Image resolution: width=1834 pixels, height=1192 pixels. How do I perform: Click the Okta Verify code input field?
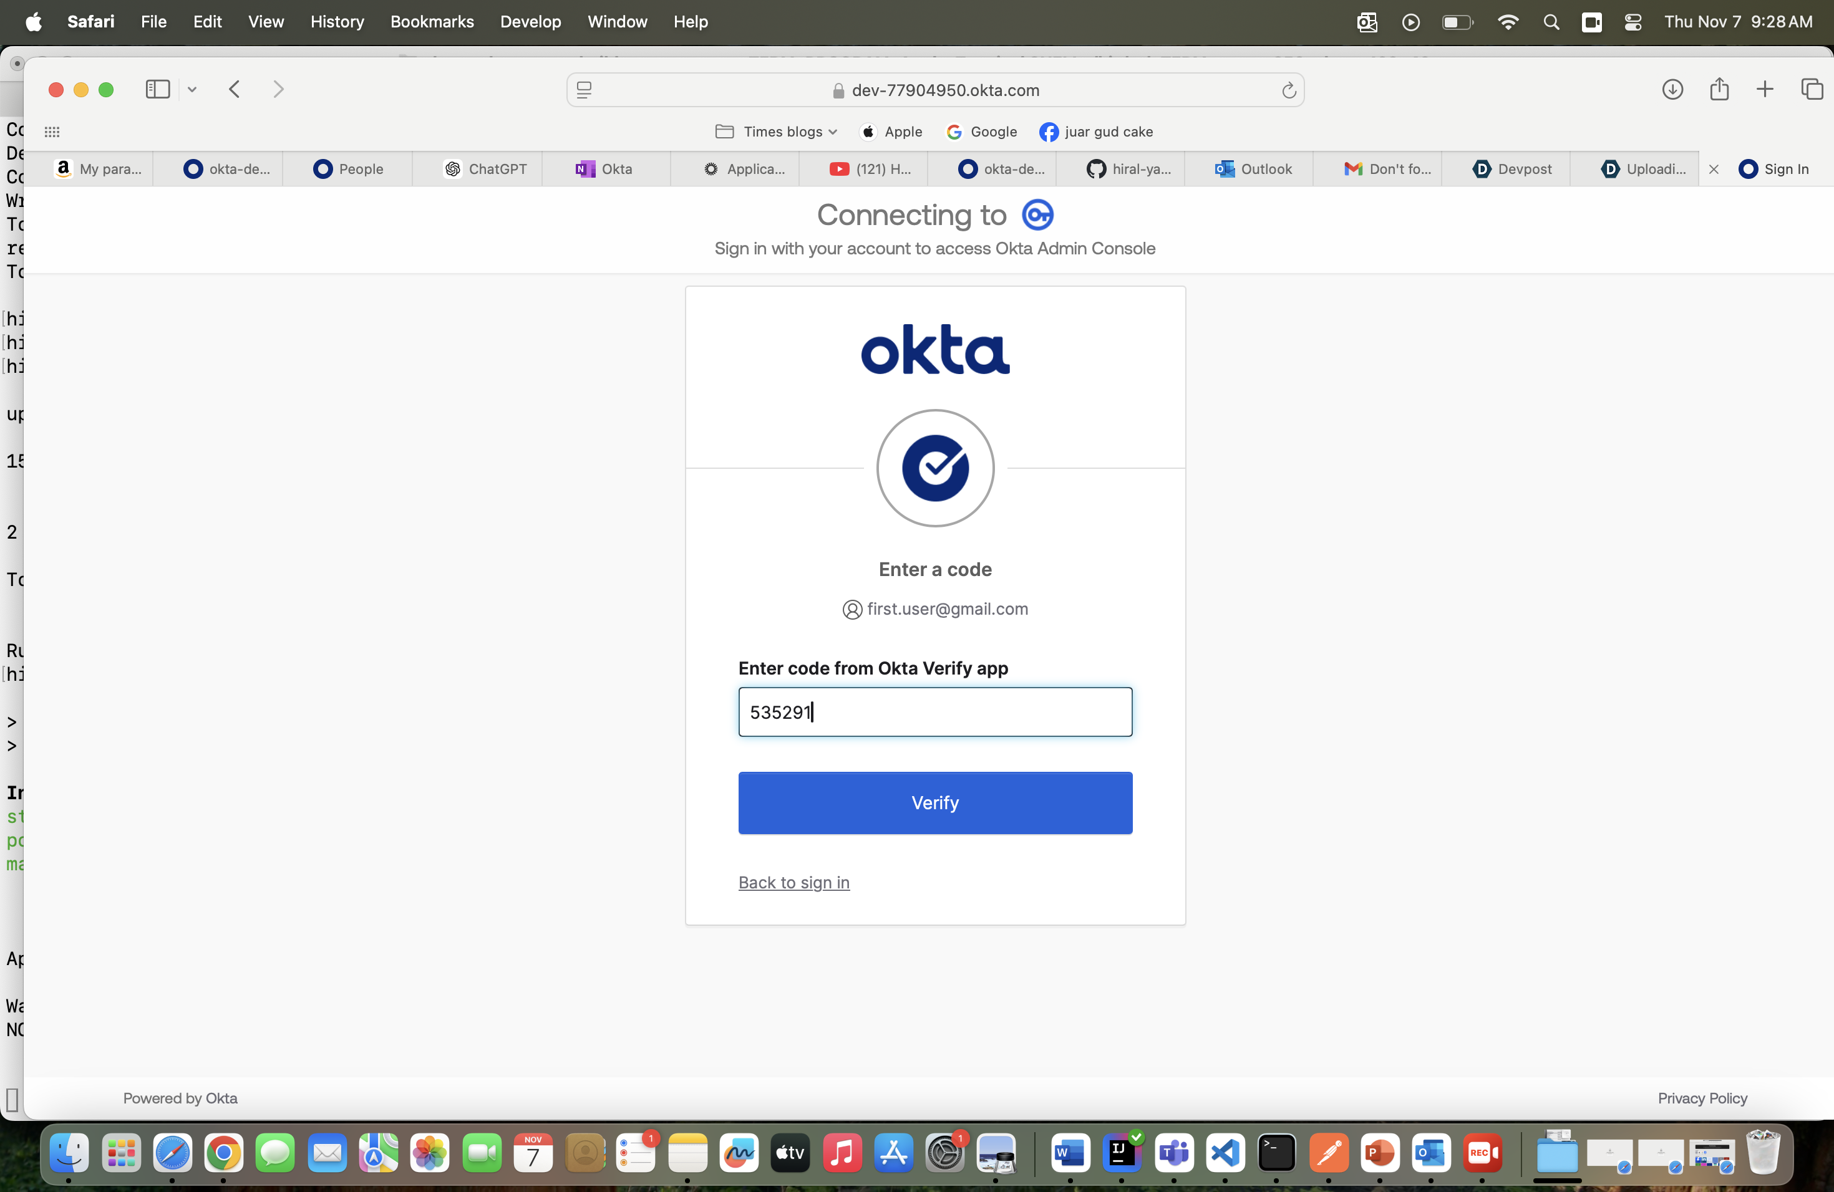point(934,711)
